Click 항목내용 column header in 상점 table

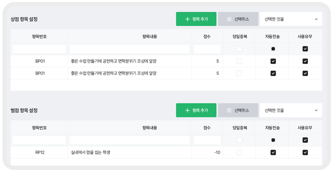pos(150,36)
